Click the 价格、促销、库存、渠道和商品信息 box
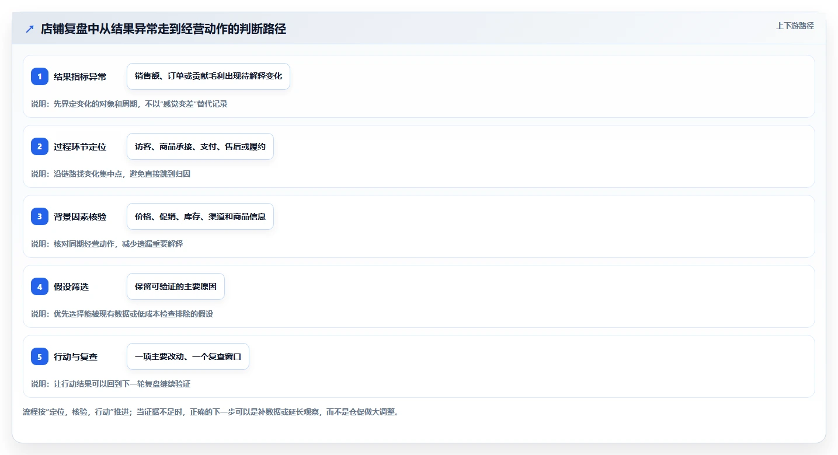This screenshot has width=838, height=455. click(200, 216)
